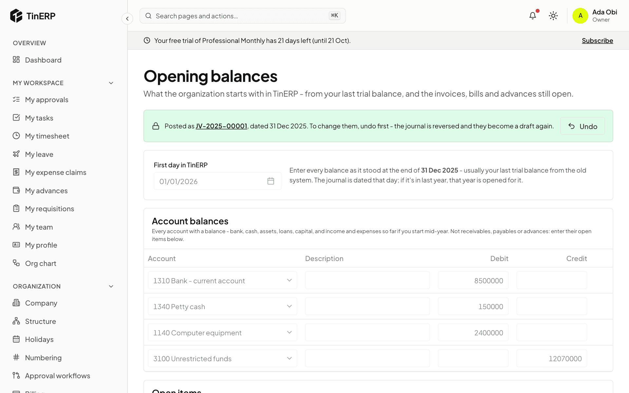
Task: Click the My timesheet clock icon
Action: point(16,136)
